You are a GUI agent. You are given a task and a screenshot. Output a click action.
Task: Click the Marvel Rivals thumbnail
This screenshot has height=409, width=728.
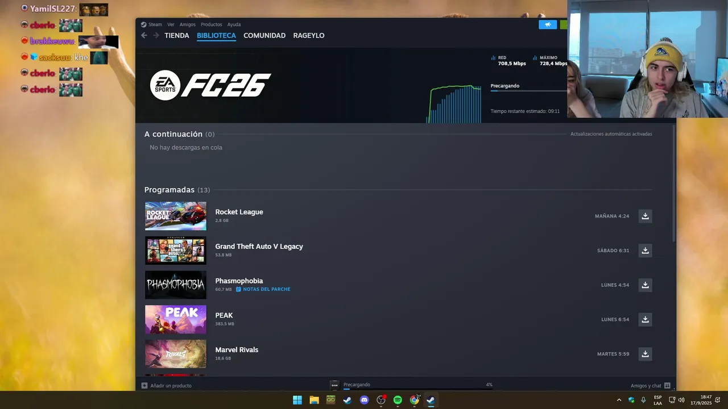pyautogui.click(x=176, y=354)
